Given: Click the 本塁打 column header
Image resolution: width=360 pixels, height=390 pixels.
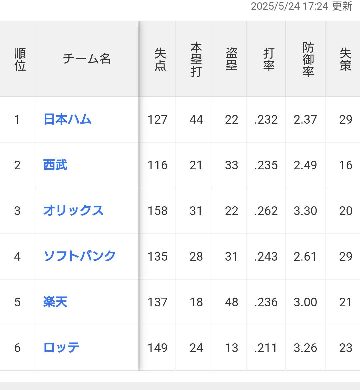Looking at the screenshot, I should click(196, 59).
